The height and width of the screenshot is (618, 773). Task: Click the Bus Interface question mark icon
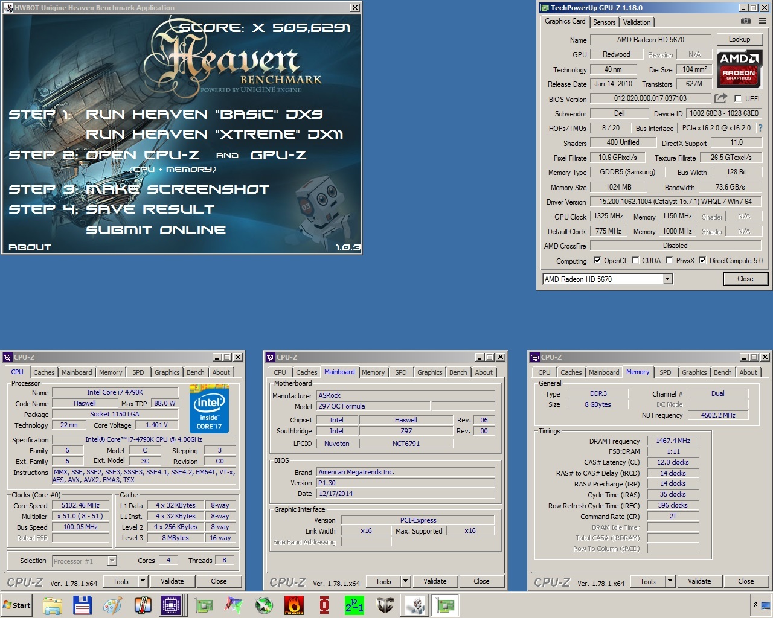[760, 128]
